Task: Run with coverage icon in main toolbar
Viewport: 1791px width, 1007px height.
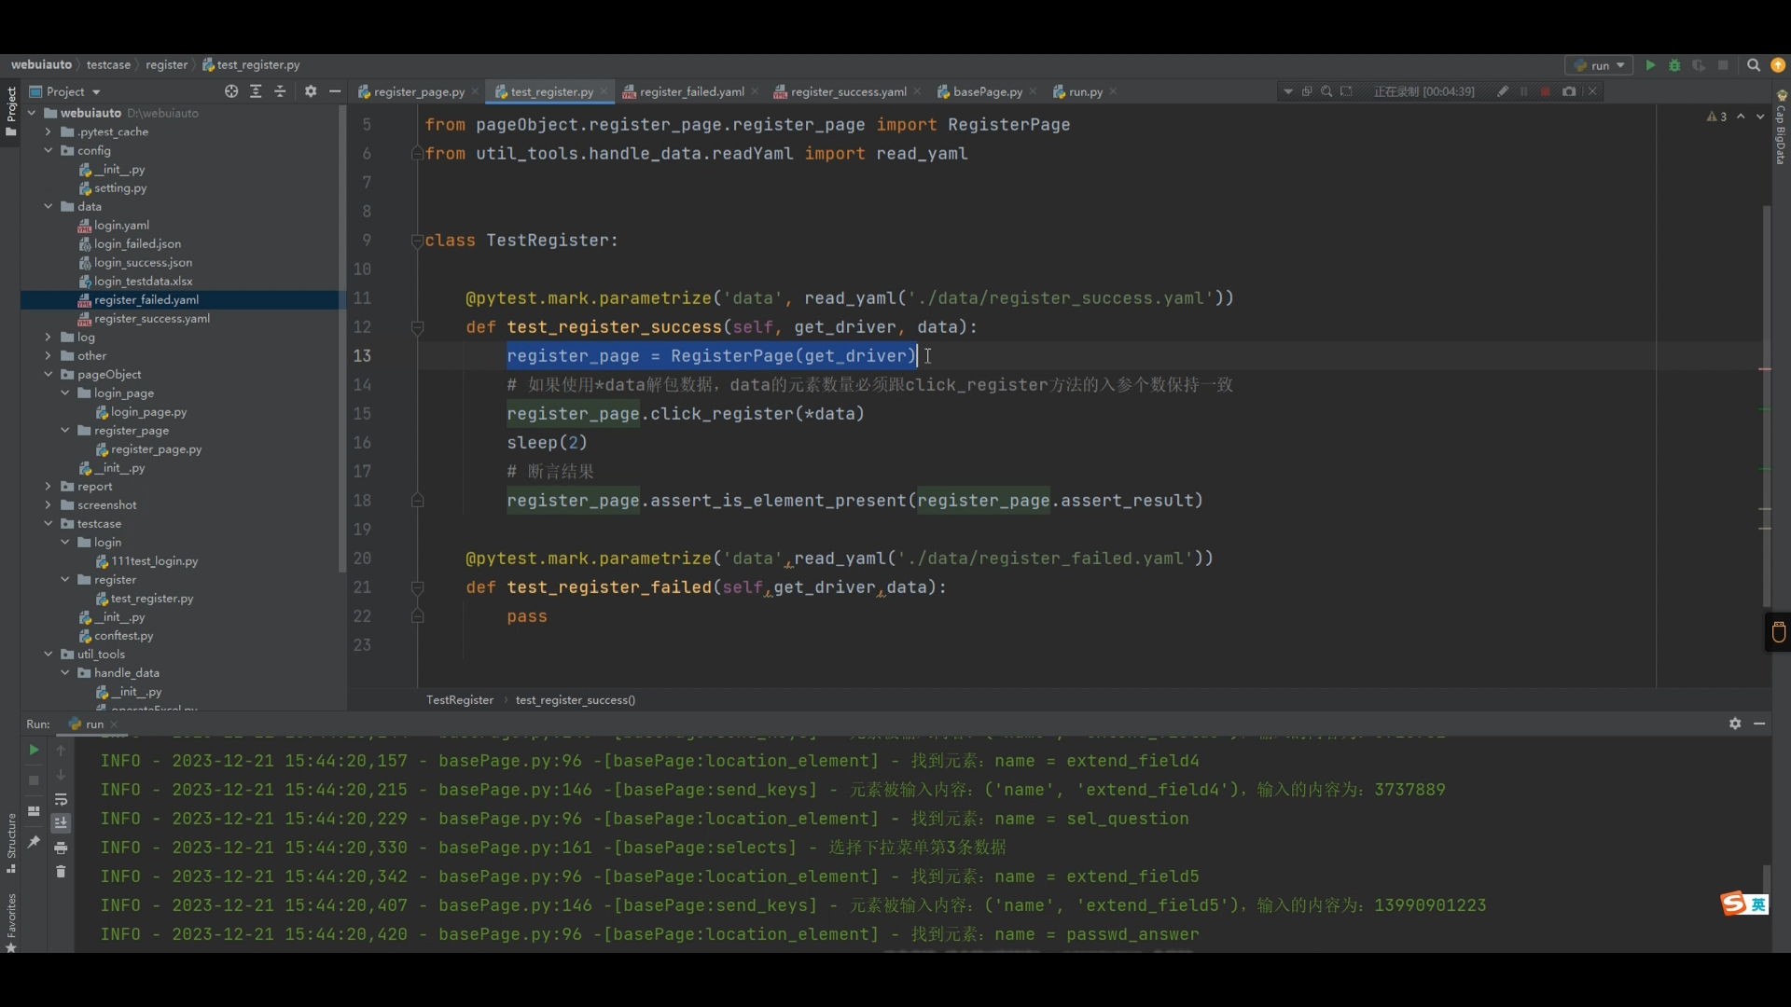Action: (1699, 65)
